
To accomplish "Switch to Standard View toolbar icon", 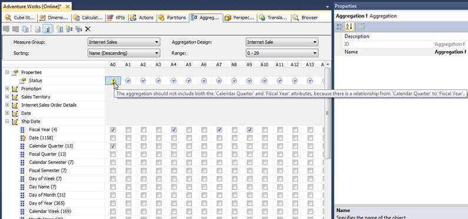I will 38,29.
